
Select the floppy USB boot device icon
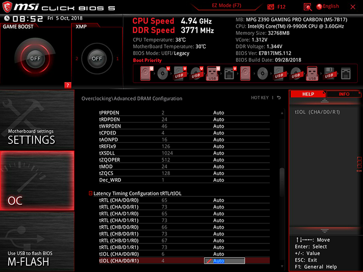coord(329,73)
